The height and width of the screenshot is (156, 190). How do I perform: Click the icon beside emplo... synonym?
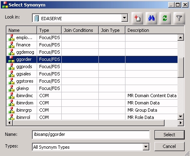11,37
